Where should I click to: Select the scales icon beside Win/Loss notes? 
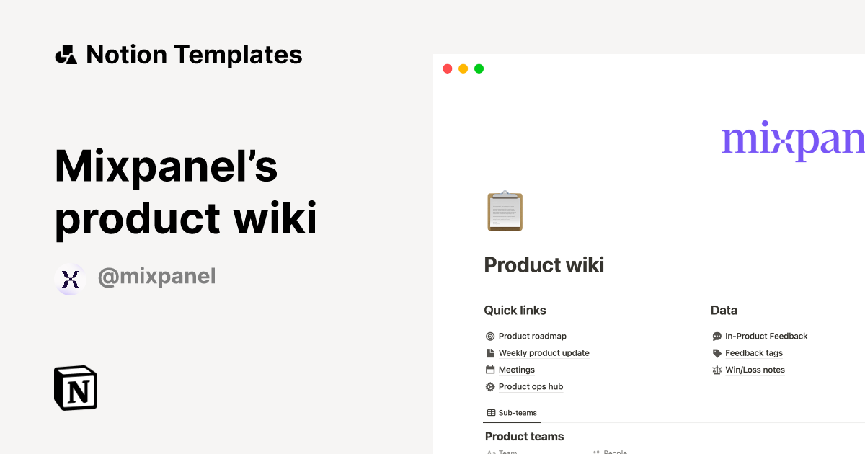[x=716, y=370]
